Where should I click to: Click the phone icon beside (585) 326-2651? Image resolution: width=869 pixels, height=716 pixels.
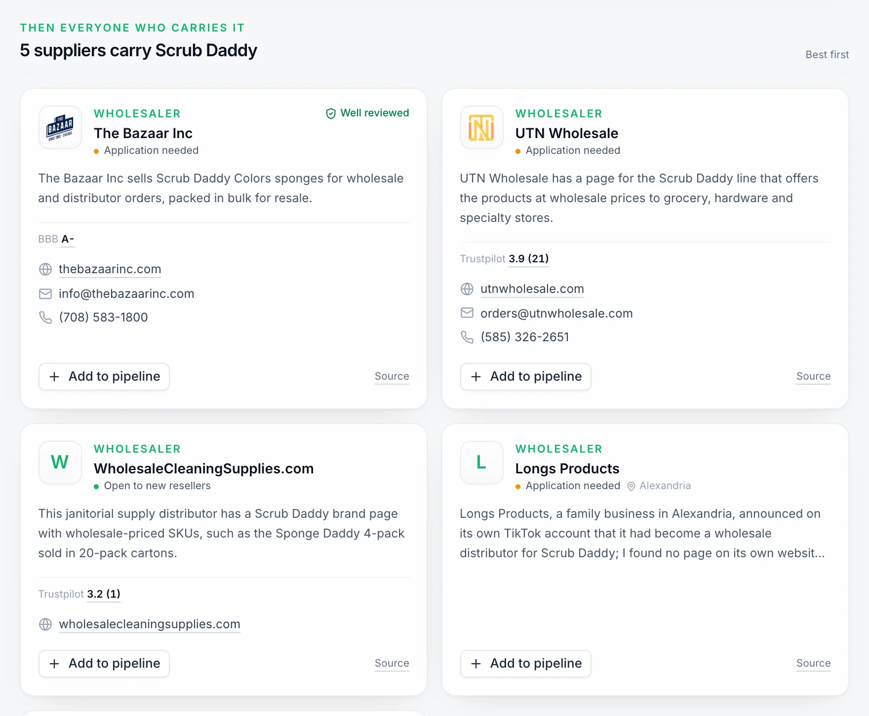pos(467,337)
